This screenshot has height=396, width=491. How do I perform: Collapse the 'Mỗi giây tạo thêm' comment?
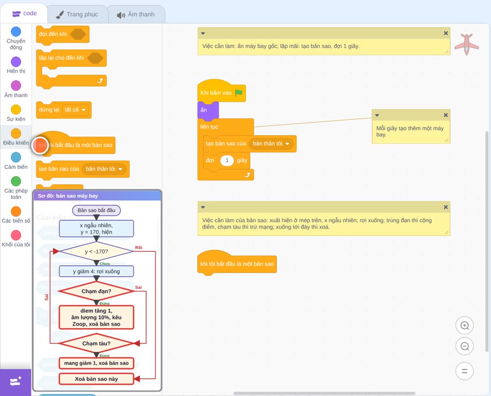pyautogui.click(x=377, y=115)
